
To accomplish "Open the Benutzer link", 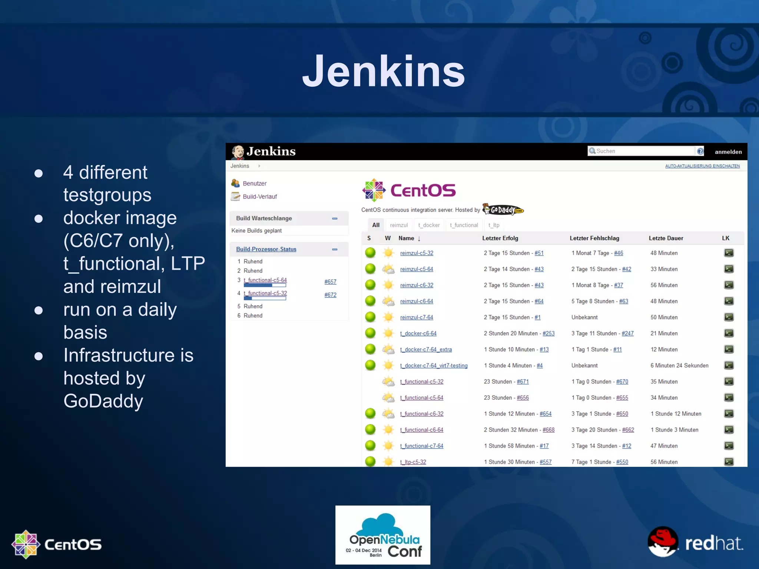I will coord(255,183).
